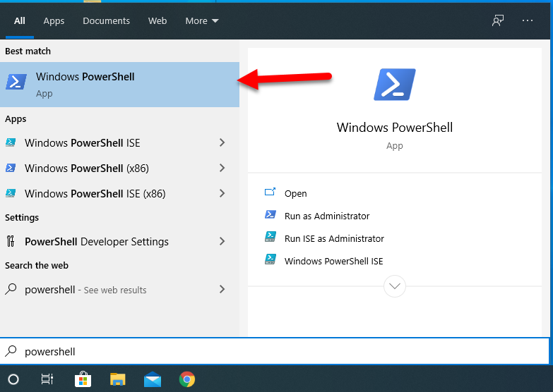Viewport: 553px width, 392px height.
Task: Open Google Chrome from the taskbar
Action: [187, 379]
